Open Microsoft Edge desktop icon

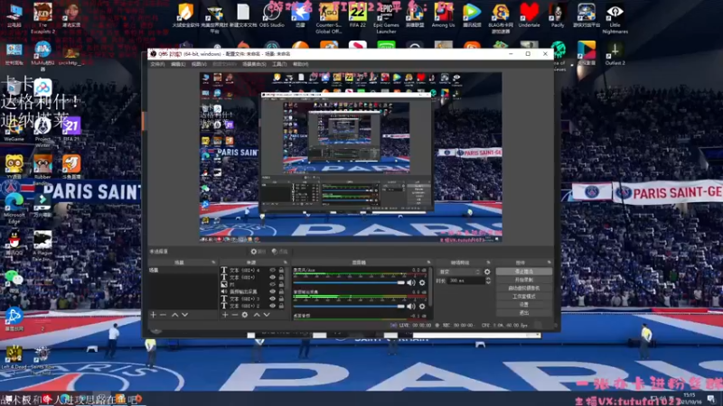pyautogui.click(x=14, y=208)
